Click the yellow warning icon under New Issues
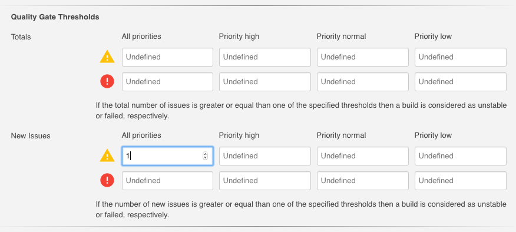The width and height of the screenshot is (516, 232). click(x=107, y=156)
